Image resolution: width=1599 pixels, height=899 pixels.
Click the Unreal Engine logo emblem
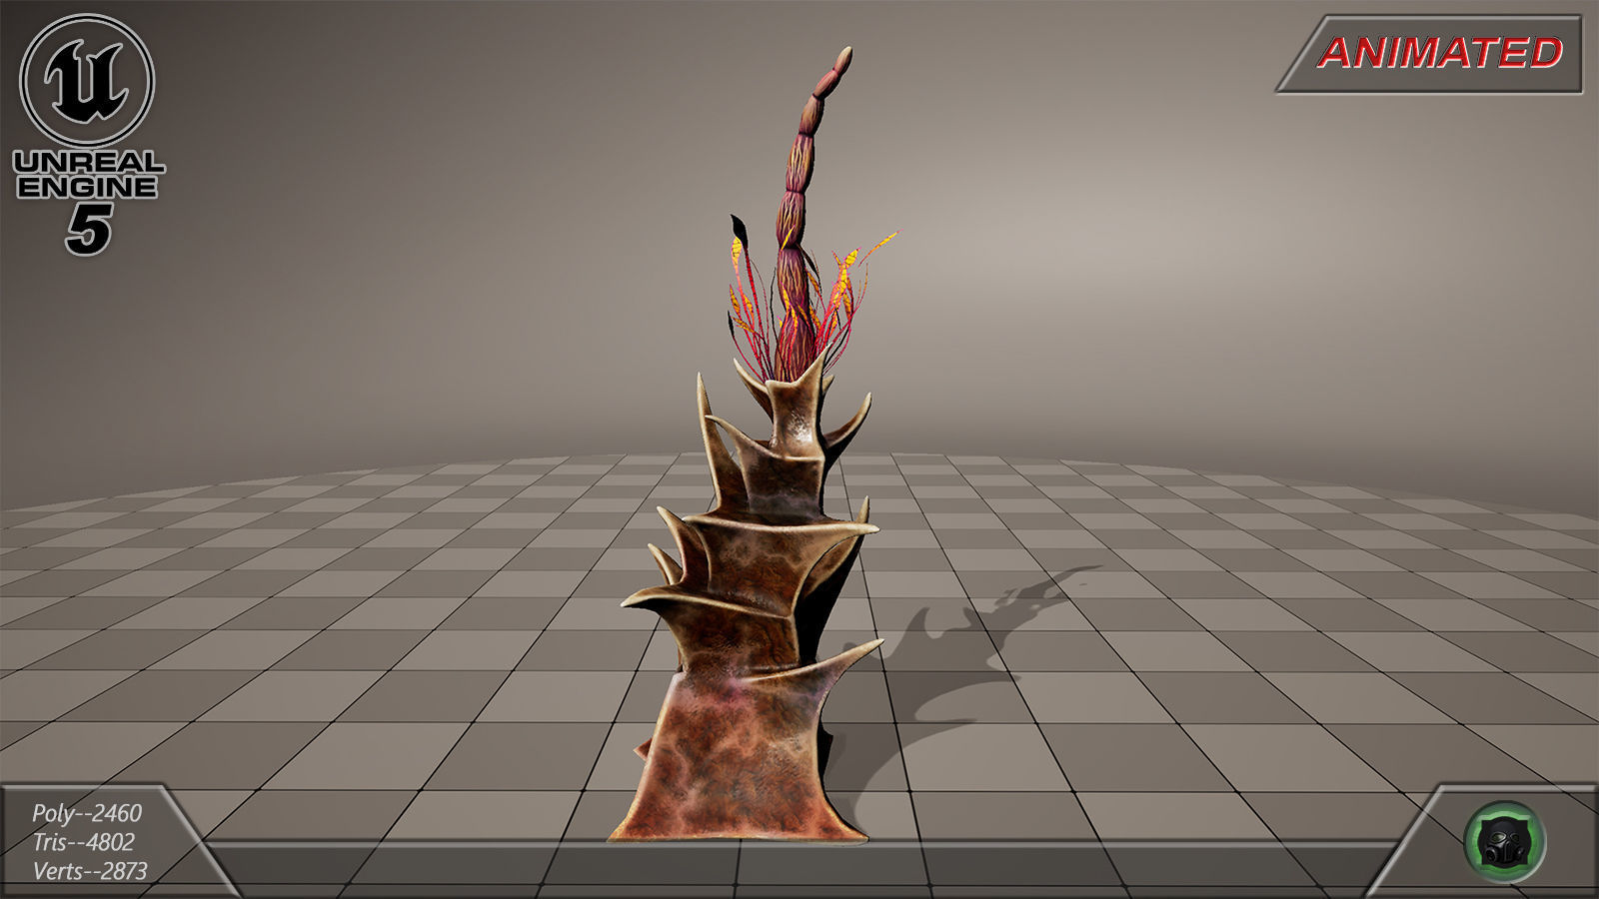pyautogui.click(x=87, y=79)
